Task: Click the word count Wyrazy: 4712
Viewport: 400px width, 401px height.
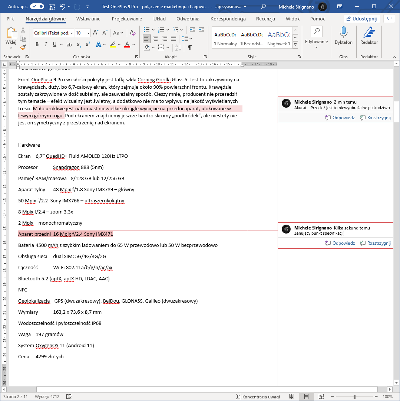Action: (47, 397)
